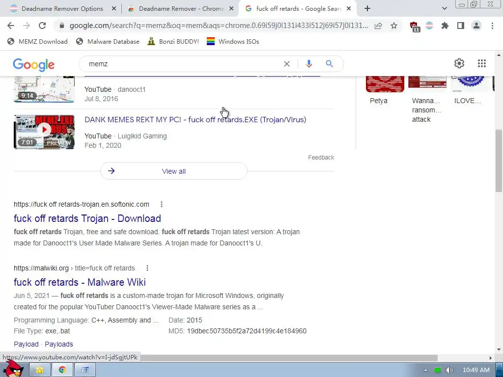Switch to the Deadname Remover Options tab
Image resolution: width=503 pixels, height=377 pixels.
(62, 9)
